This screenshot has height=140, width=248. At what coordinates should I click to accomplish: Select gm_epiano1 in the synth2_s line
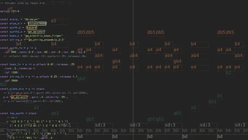tap(36, 32)
